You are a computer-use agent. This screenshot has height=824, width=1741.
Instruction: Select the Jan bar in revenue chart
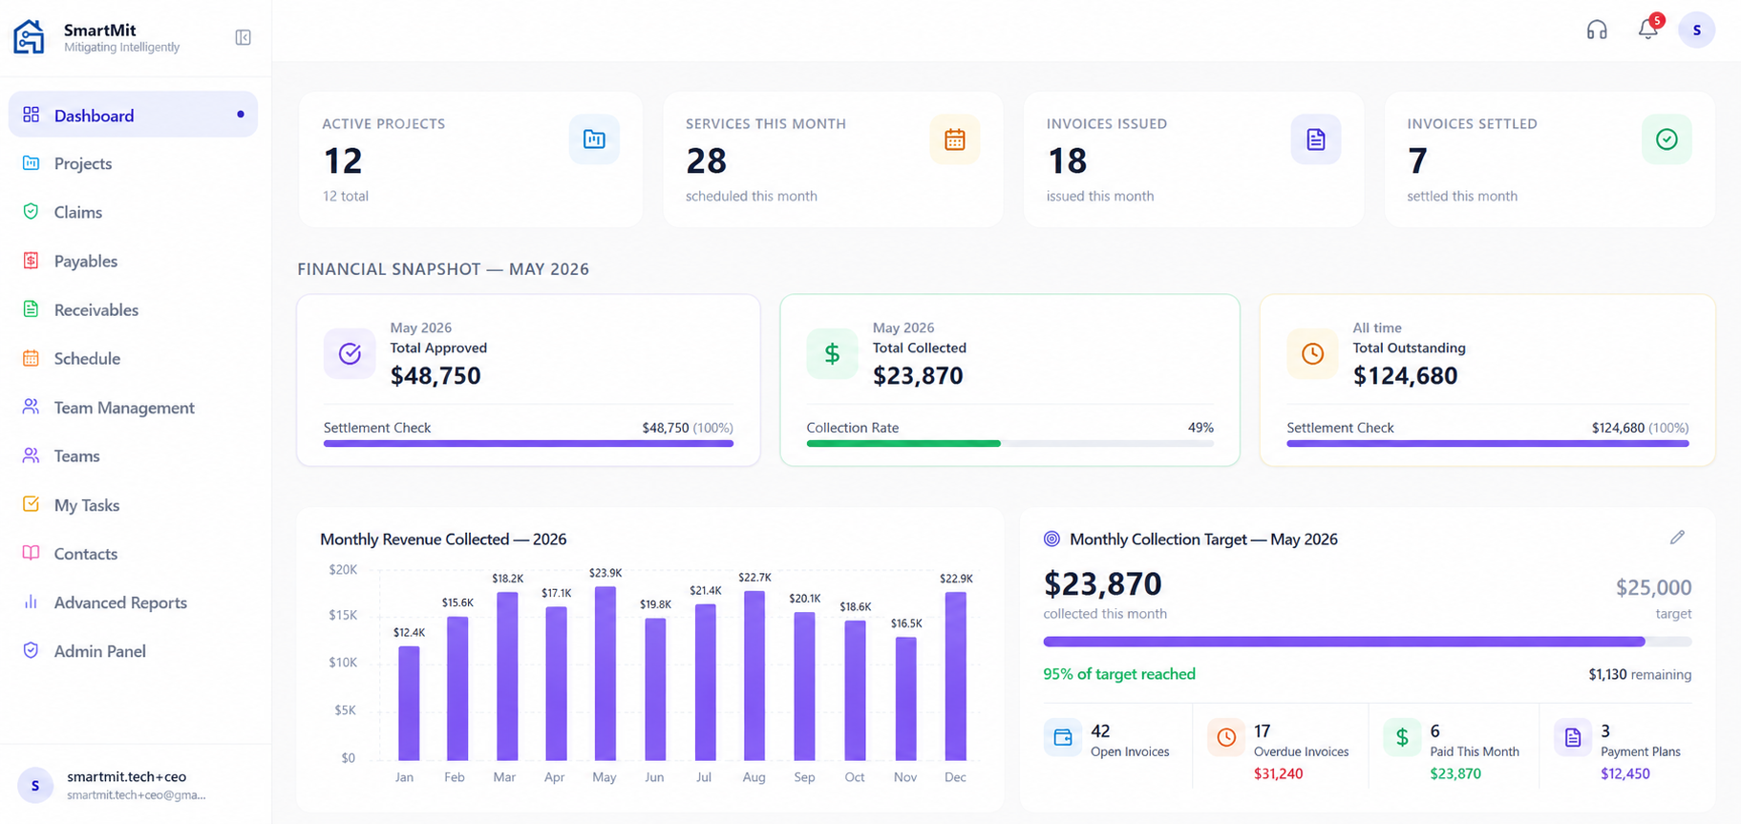click(409, 703)
